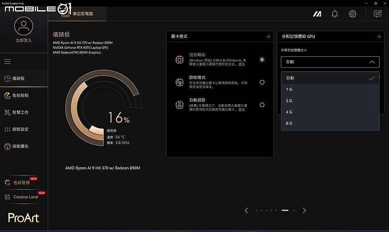Collapse the sidebar with hamburger menu
The width and height of the screenshot is (389, 232).
[x=7, y=61]
